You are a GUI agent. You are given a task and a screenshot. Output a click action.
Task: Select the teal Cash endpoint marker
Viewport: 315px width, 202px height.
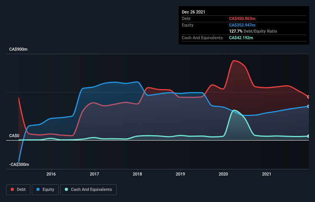(308, 136)
